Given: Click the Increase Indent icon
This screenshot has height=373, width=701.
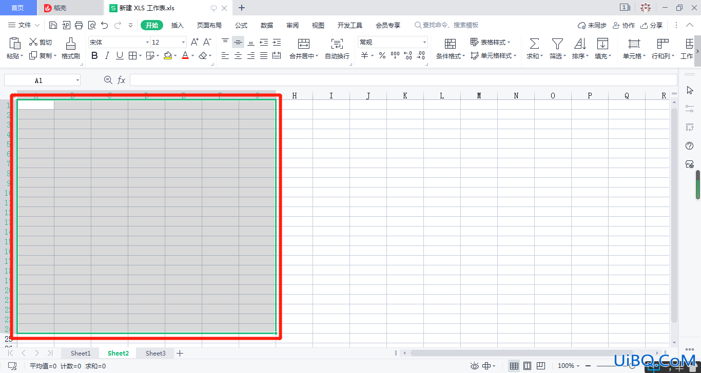Looking at the screenshot, I should point(277,43).
